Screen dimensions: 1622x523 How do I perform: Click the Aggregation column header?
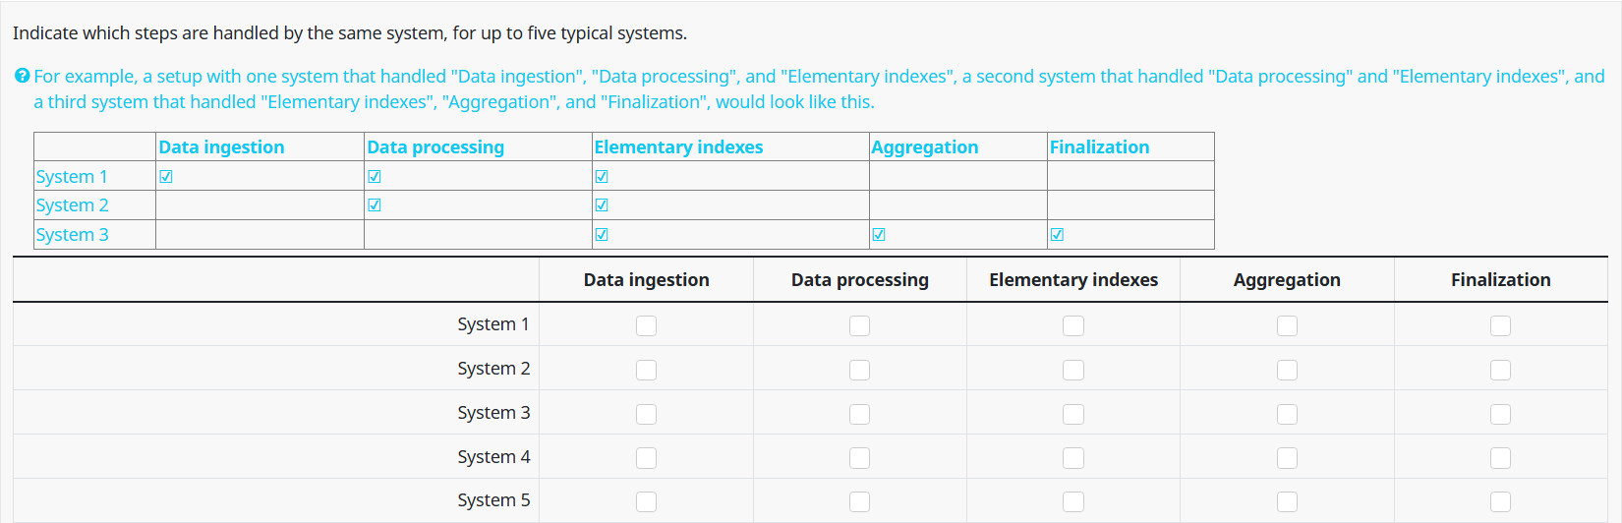pos(1287,279)
